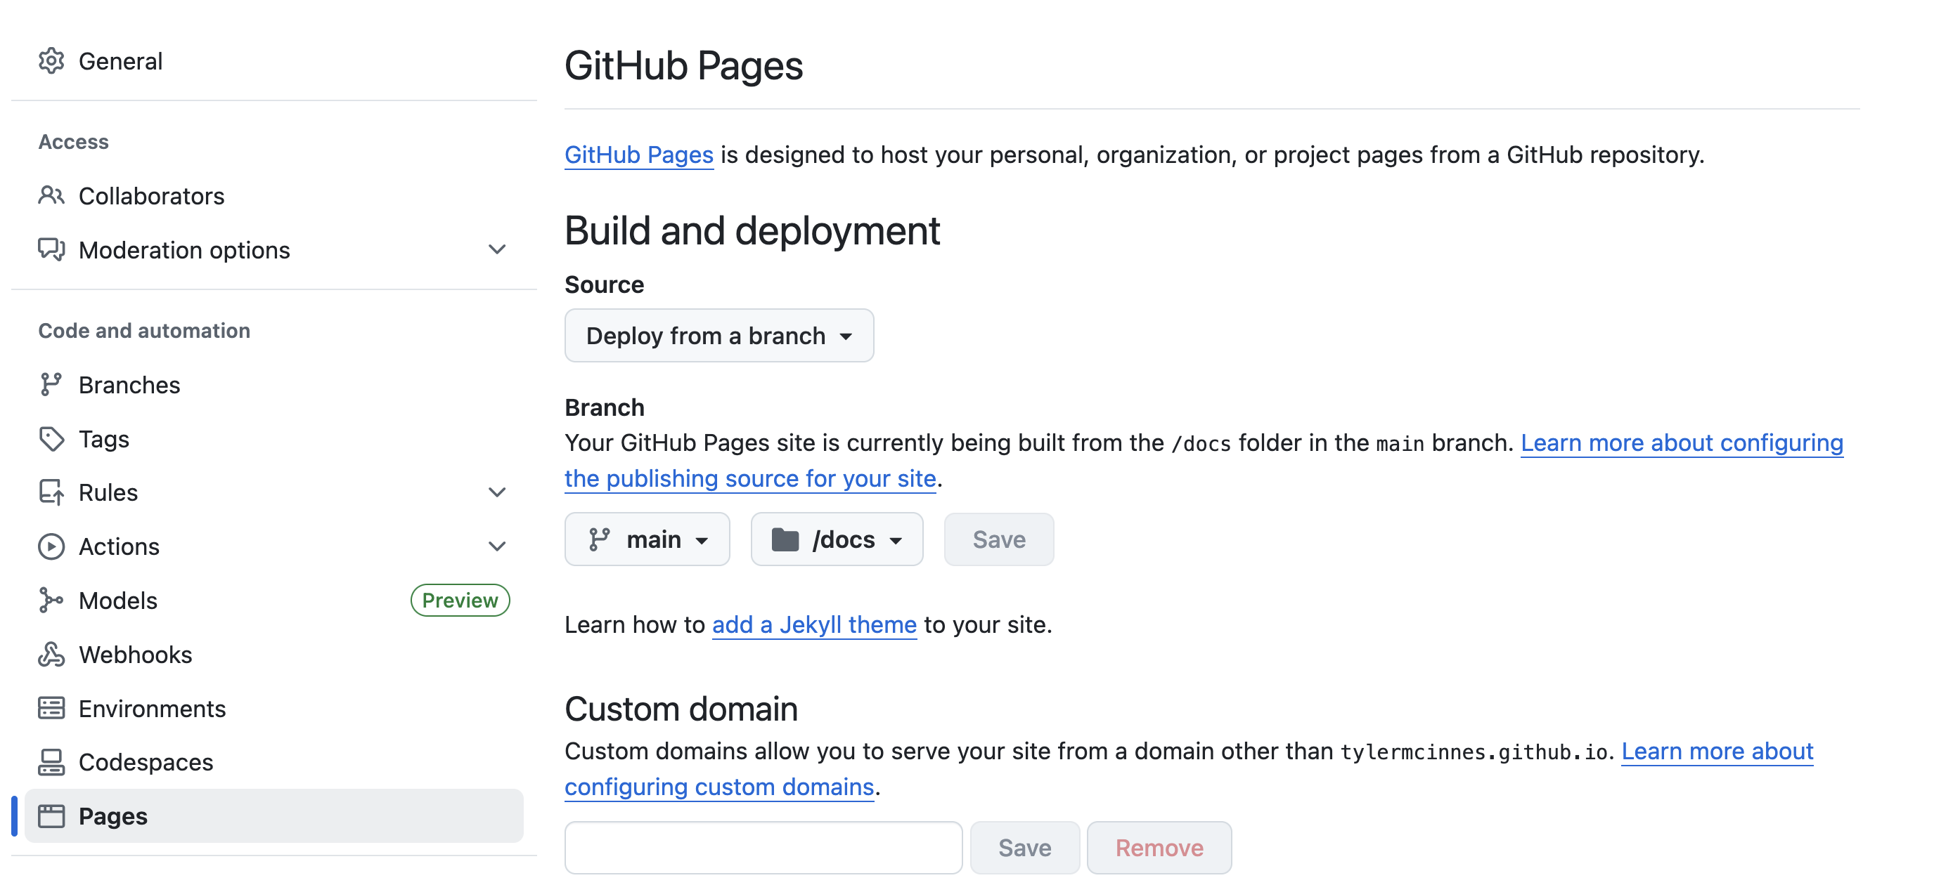This screenshot has width=1953, height=885.
Task: Open the main branch selector dropdown
Action: [x=647, y=539]
